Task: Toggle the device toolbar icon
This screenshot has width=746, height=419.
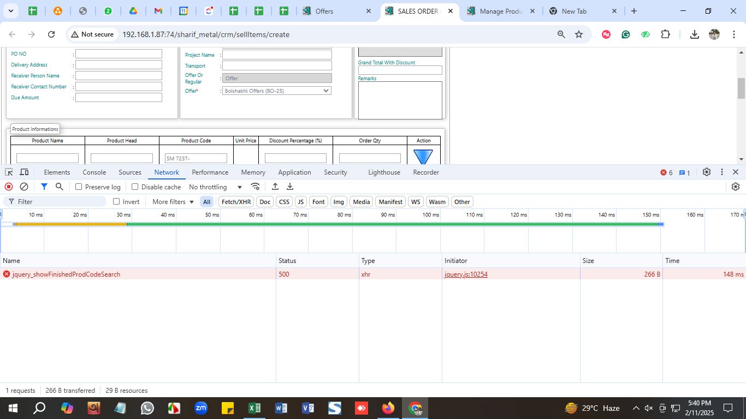Action: coord(24,172)
